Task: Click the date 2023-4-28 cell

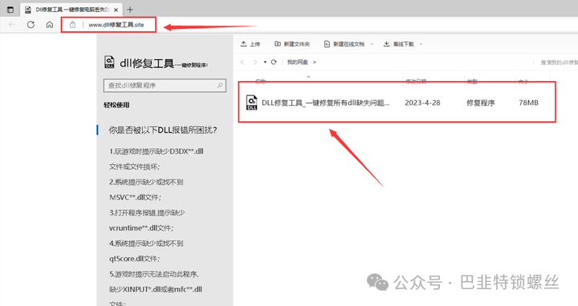Action: tap(422, 103)
